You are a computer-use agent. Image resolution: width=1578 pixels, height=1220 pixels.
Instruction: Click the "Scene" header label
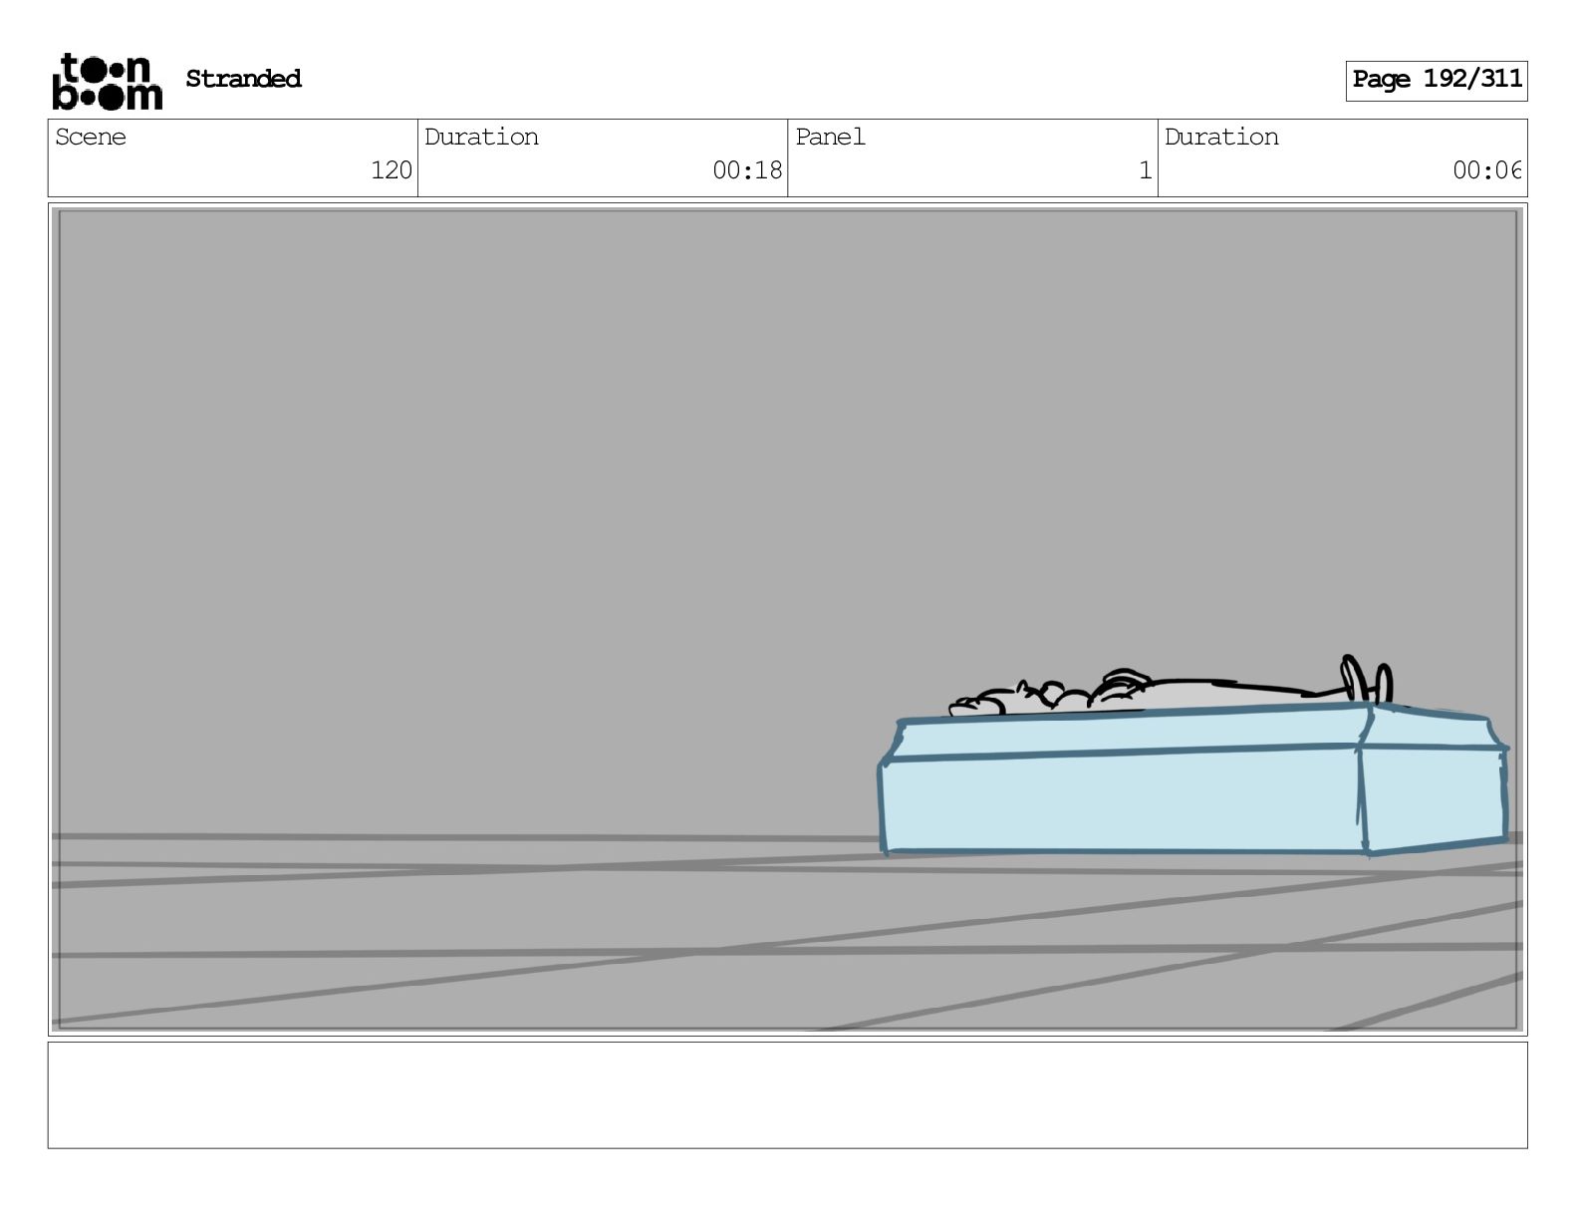[x=91, y=137]
